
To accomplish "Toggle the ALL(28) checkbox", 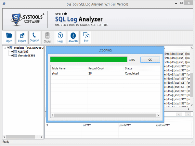I will point(12,52).
